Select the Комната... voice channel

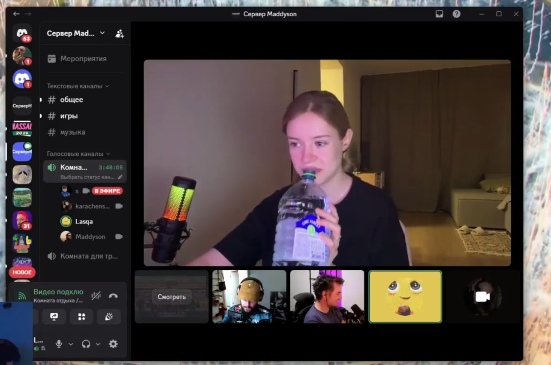85,171
